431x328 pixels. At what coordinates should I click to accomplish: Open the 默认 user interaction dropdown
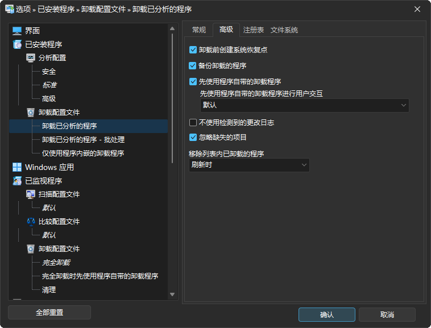(305, 105)
